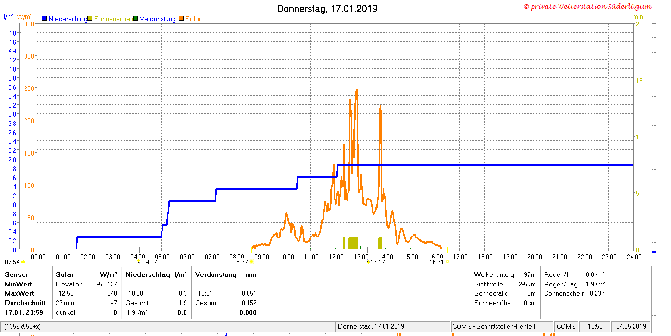Click the sunrise sun icon at 08:37
The image size is (671, 336).
click(251, 262)
